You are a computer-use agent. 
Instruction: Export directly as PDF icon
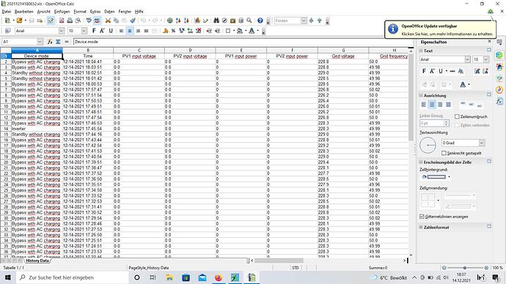(62, 20)
